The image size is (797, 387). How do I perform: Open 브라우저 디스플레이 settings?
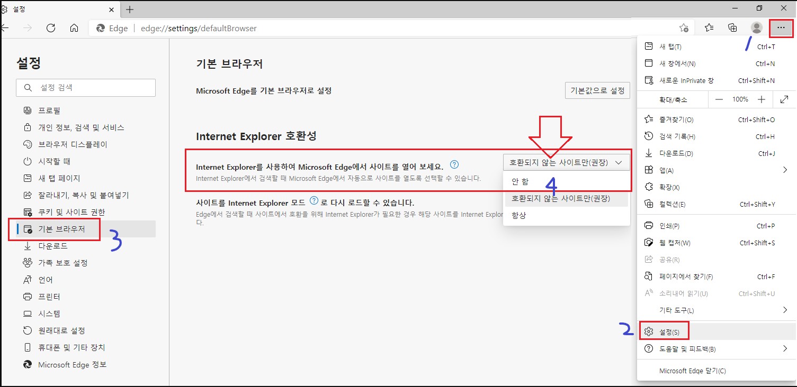click(86, 144)
